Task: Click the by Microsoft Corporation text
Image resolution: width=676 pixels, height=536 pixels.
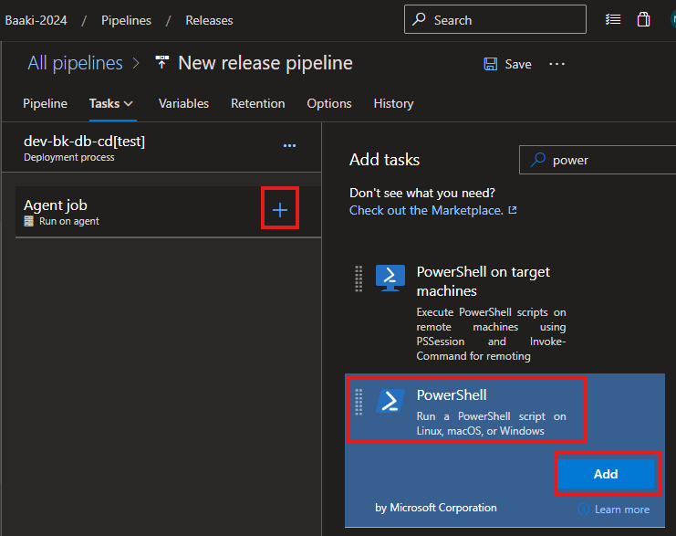Action: pyautogui.click(x=436, y=508)
